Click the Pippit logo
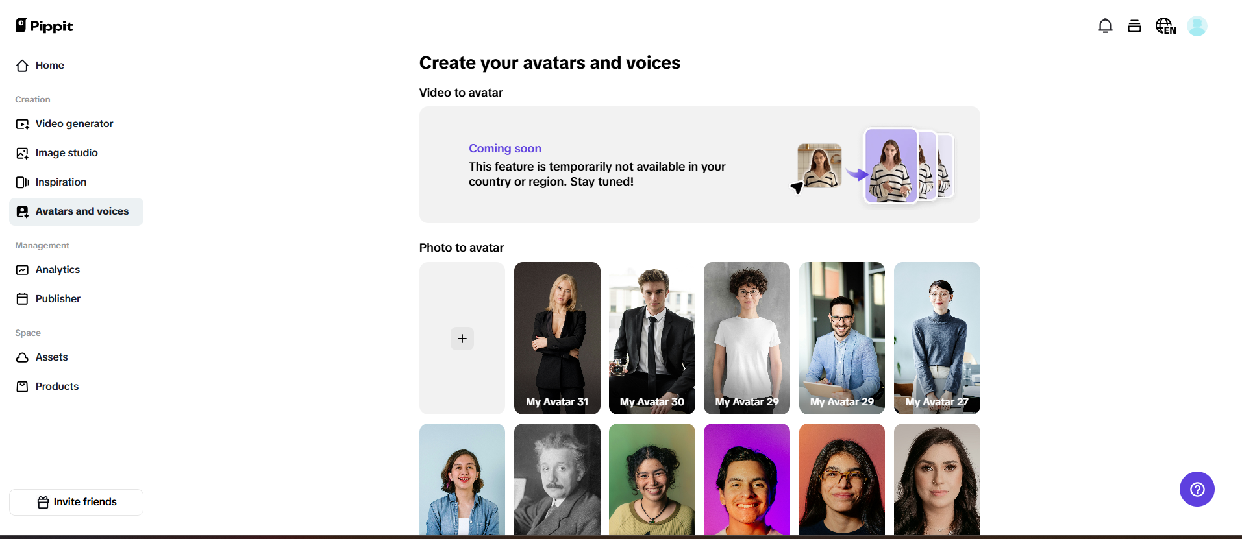Viewport: 1242px width, 539px height. tap(44, 26)
